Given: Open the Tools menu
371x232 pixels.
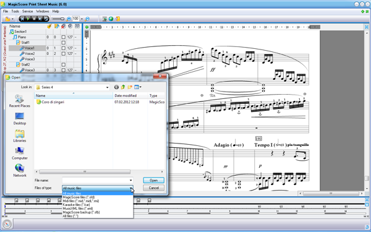Looking at the screenshot, I should click(15, 11).
